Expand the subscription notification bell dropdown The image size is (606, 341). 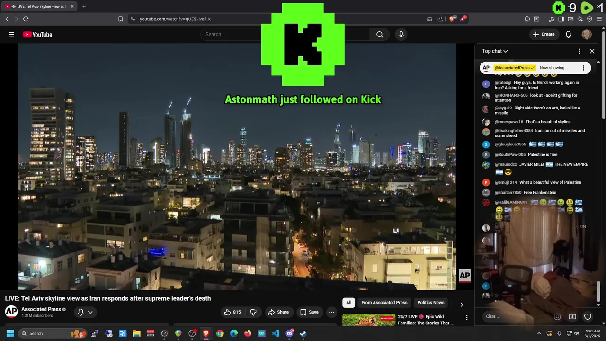(x=85, y=312)
